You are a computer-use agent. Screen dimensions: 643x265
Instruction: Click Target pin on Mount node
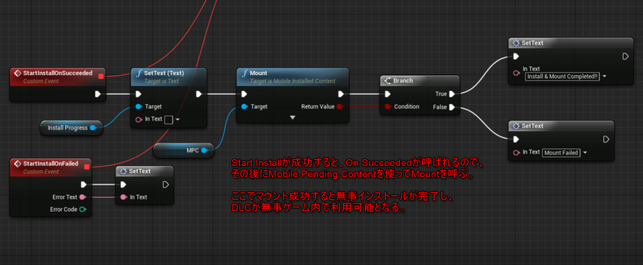pos(244,107)
